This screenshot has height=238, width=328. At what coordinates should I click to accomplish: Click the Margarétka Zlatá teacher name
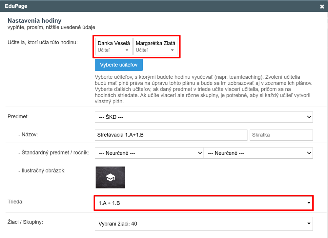point(155,43)
